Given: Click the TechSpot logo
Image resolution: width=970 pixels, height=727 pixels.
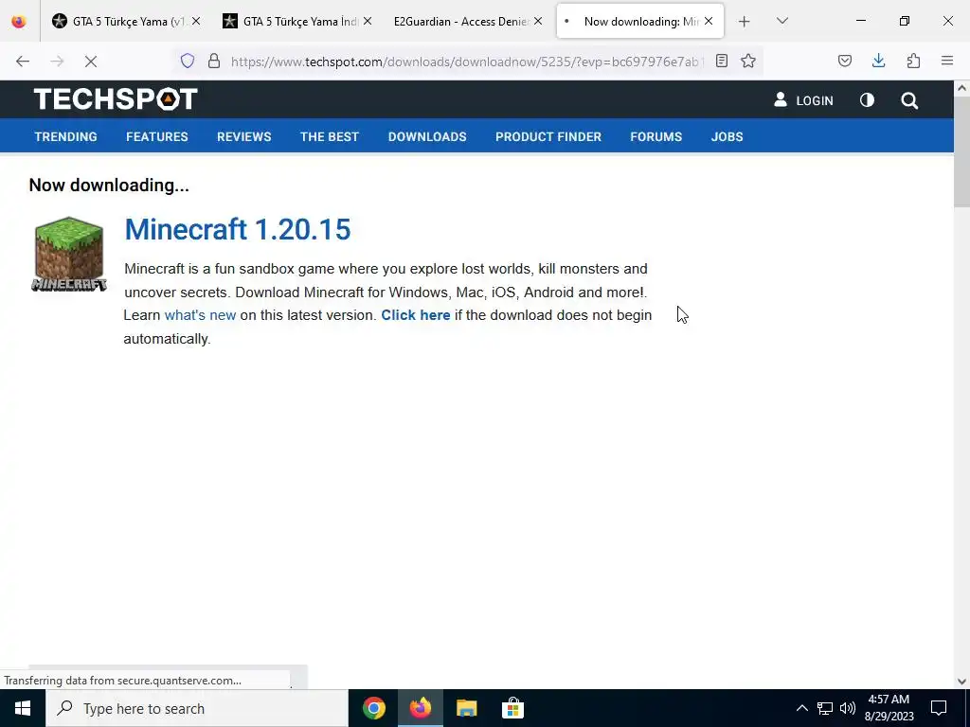Looking at the screenshot, I should coord(116,98).
